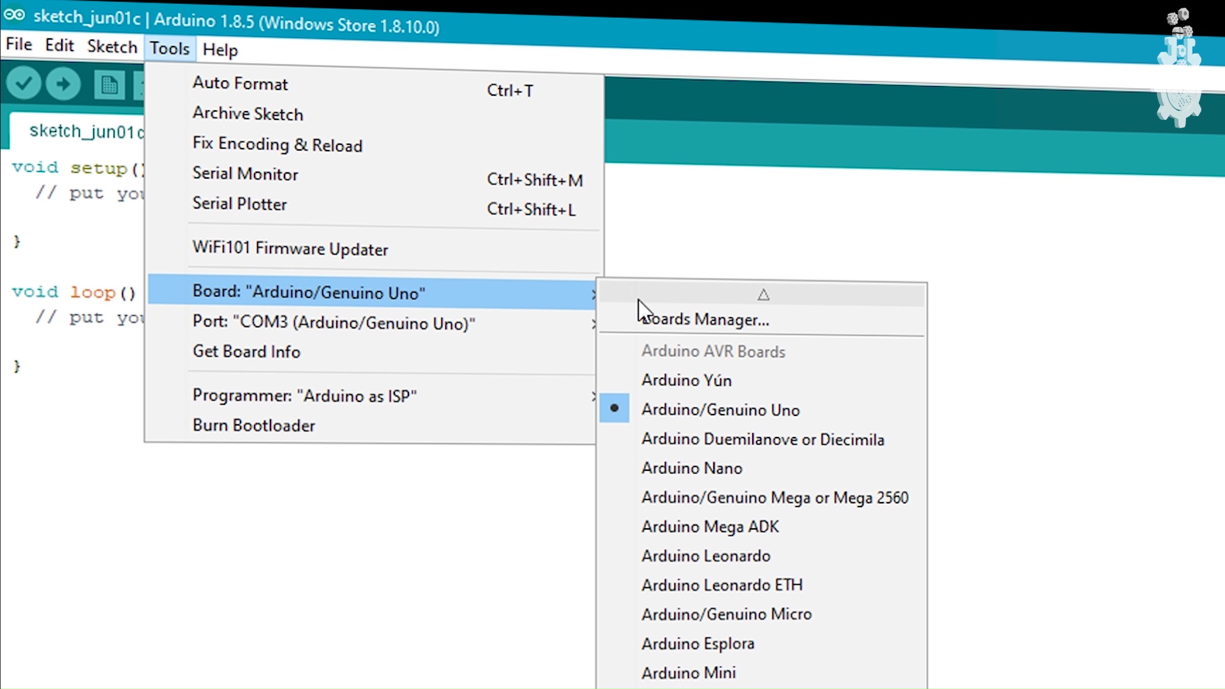Click the Verify checkmark toolbar button
1225x689 pixels.
[24, 84]
